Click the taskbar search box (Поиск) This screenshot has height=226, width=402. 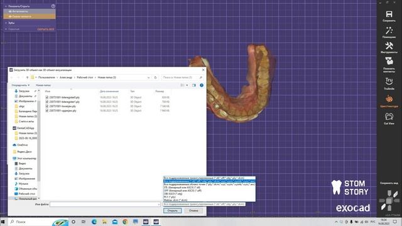click(30, 222)
